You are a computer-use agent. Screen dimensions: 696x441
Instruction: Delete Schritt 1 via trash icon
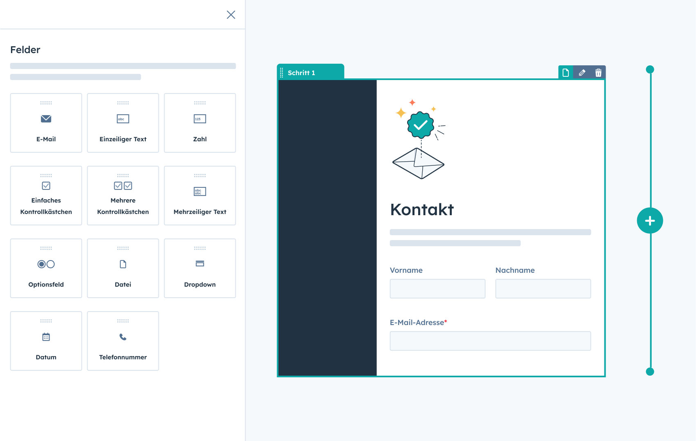(x=598, y=72)
